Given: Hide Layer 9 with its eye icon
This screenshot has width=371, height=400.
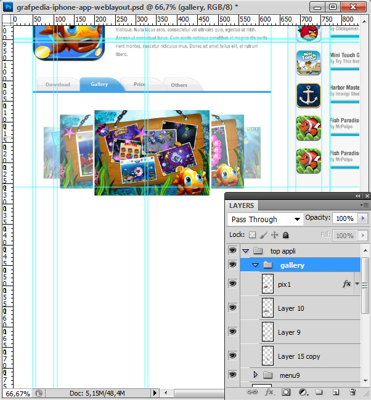Looking at the screenshot, I should [232, 331].
